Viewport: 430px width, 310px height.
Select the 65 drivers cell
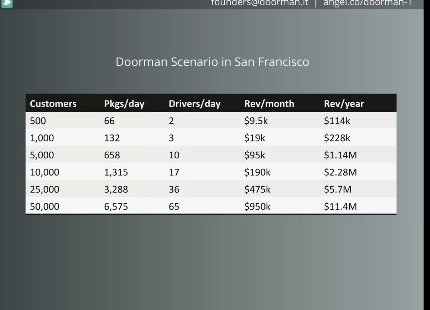click(174, 207)
